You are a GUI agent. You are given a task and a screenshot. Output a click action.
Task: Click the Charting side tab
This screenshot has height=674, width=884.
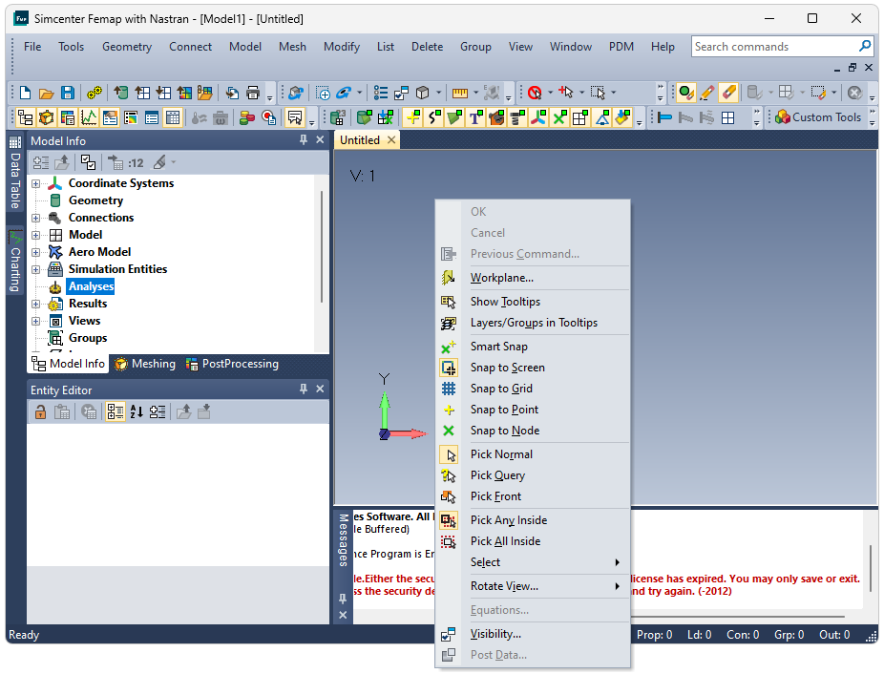click(x=15, y=262)
